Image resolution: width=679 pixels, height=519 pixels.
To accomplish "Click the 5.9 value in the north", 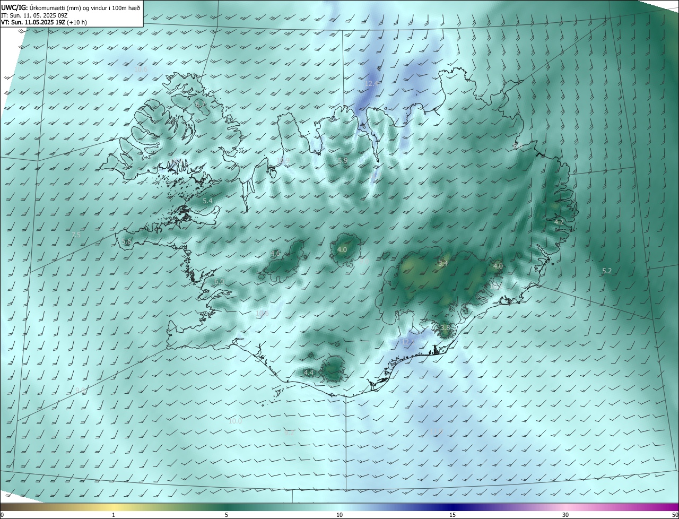I will pyautogui.click(x=342, y=160).
